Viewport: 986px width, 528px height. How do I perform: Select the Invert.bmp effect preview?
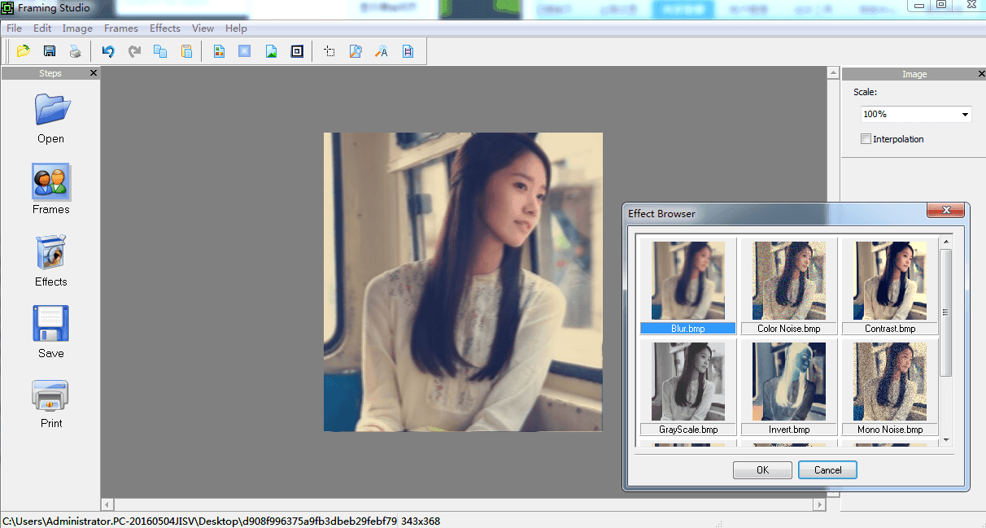[788, 381]
